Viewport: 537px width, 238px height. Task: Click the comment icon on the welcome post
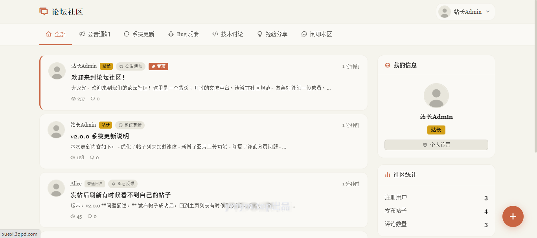pyautogui.click(x=93, y=99)
